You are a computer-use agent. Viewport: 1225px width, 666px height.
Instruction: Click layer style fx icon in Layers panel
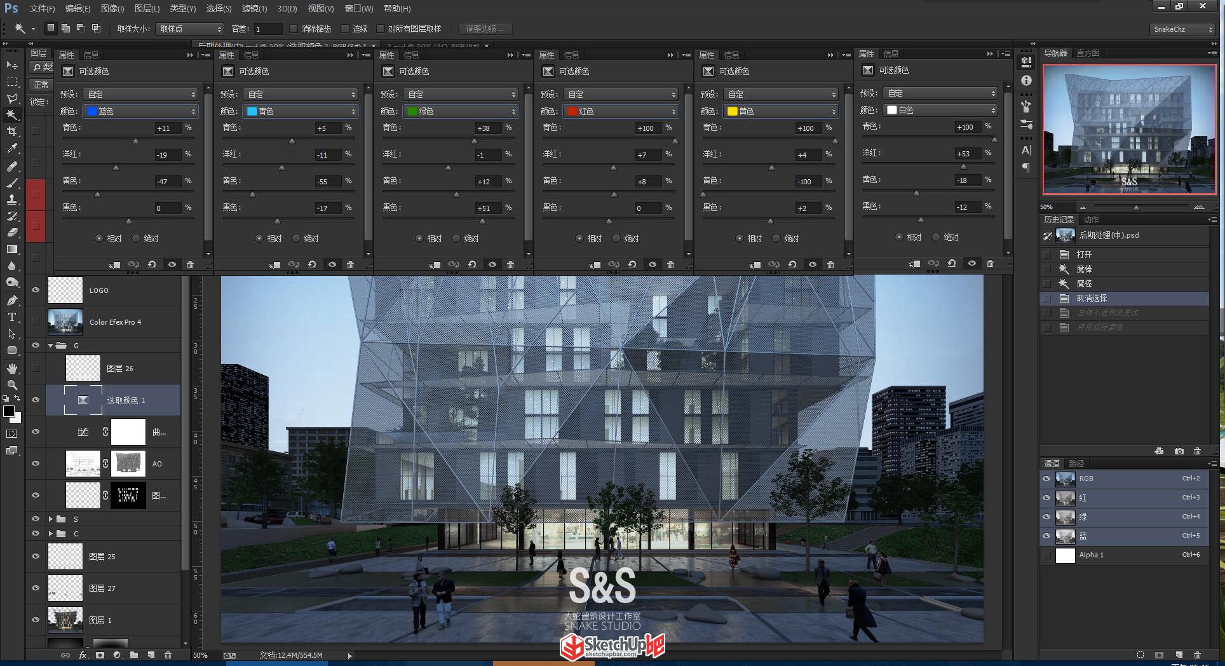[83, 655]
